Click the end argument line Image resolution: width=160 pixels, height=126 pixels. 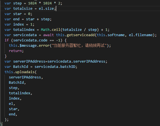click(13, 114)
